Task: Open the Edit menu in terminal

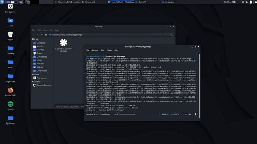Action: 103,50
